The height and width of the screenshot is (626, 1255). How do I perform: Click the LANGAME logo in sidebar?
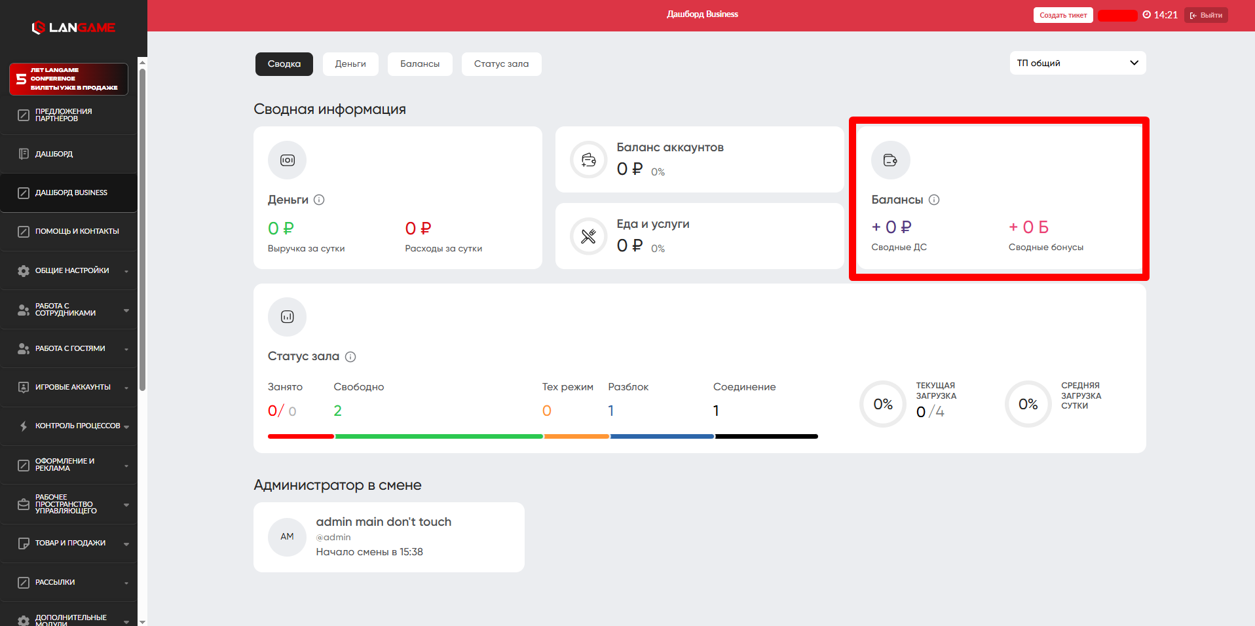pyautogui.click(x=73, y=28)
